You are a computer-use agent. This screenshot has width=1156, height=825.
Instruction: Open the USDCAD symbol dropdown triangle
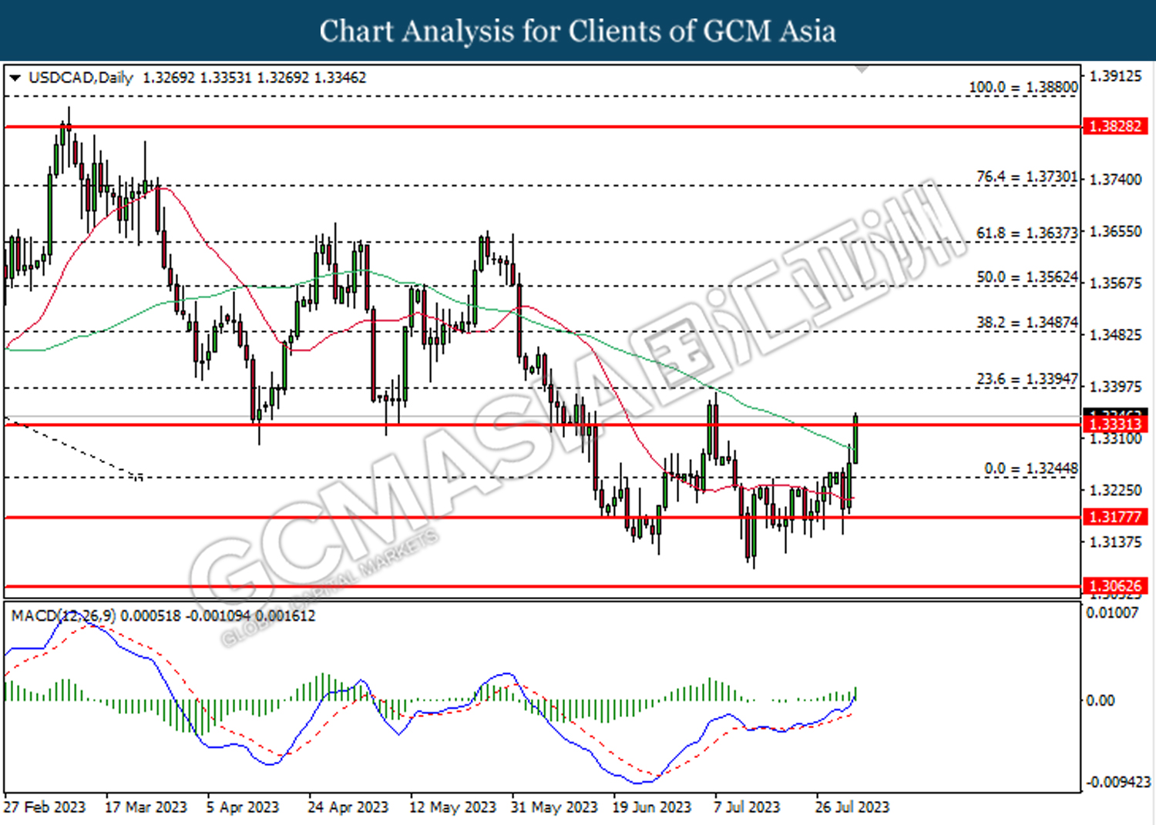coord(15,78)
